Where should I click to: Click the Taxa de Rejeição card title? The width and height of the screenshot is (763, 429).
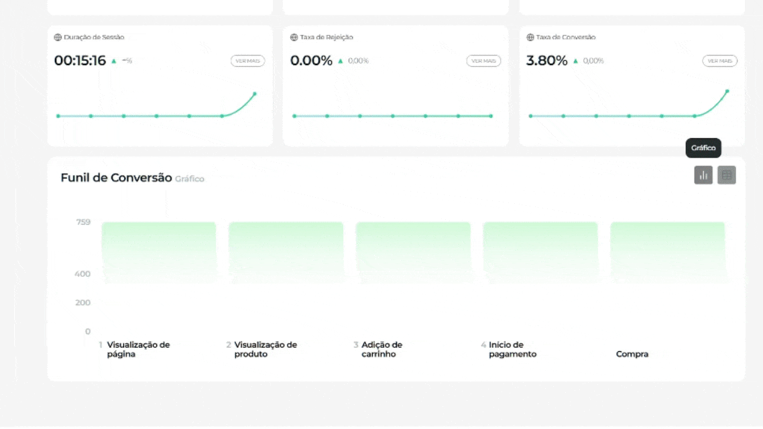pos(327,38)
